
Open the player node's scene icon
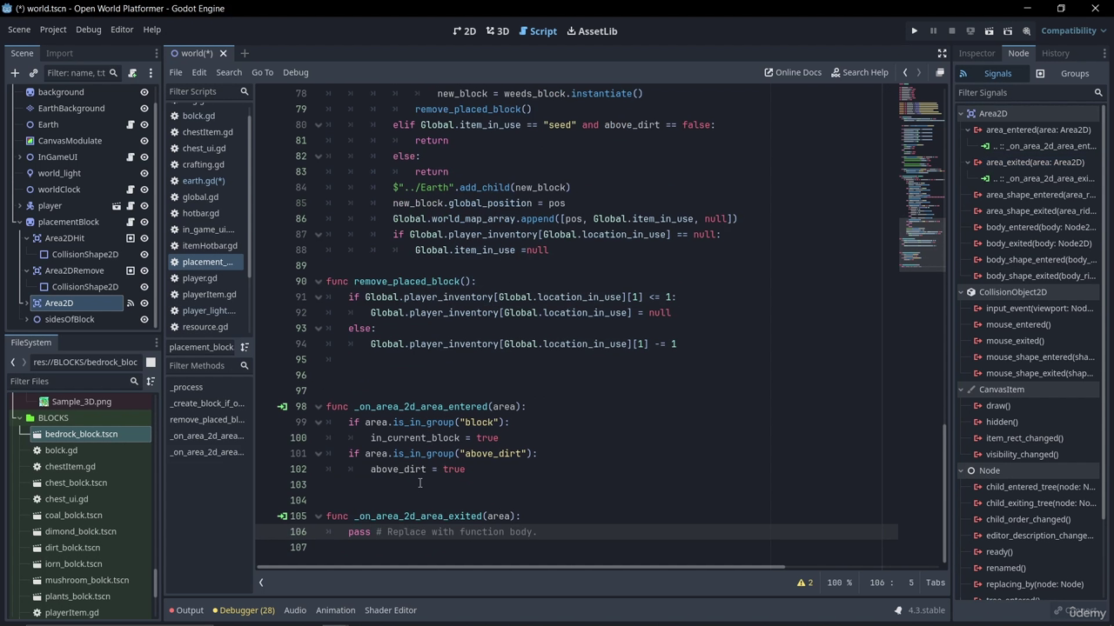point(117,206)
